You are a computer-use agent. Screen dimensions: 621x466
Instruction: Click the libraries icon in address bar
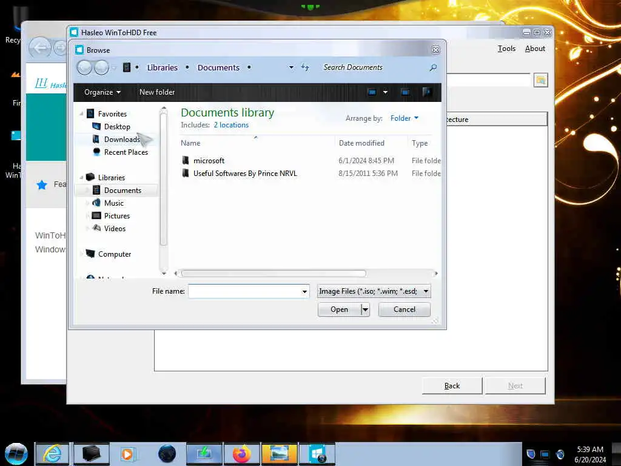(x=127, y=67)
